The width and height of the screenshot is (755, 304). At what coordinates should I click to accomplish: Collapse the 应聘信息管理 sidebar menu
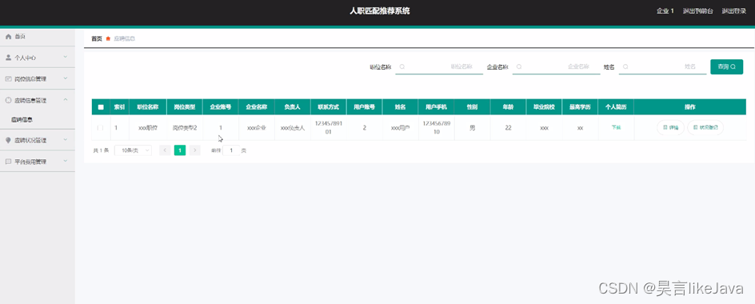tap(66, 100)
